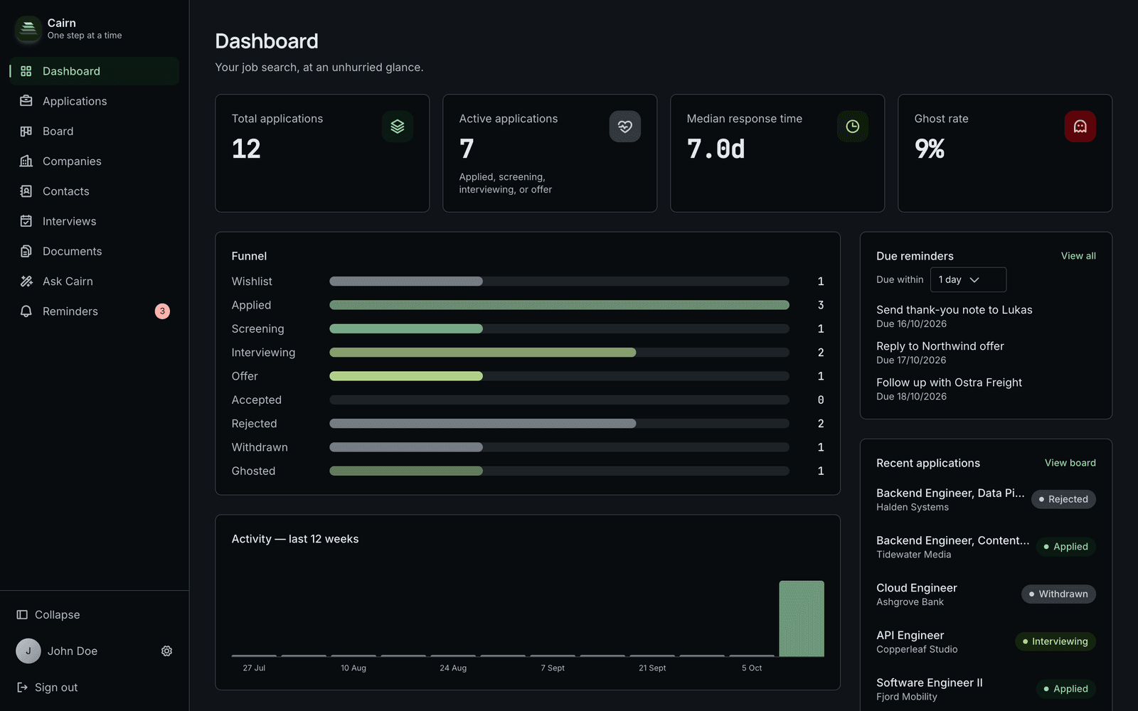Image resolution: width=1138 pixels, height=711 pixels.
Task: Click John Doe avatar circle
Action: tap(28, 651)
